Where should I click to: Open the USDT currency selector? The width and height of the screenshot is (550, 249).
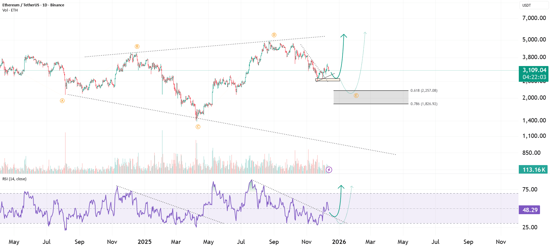[534, 5]
